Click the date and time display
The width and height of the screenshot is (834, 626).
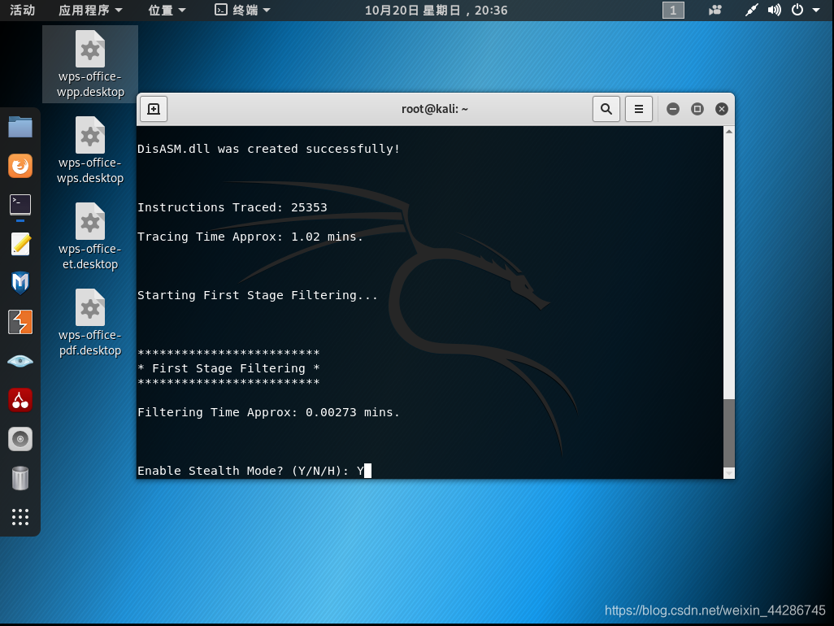point(436,11)
